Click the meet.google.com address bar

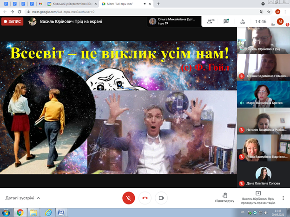[139, 12]
